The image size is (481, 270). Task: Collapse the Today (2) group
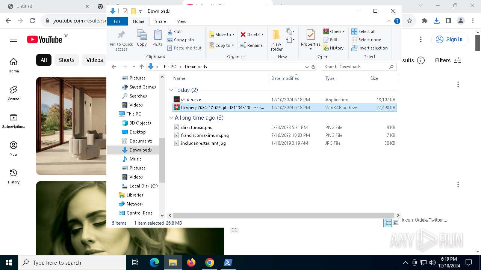coord(171,90)
